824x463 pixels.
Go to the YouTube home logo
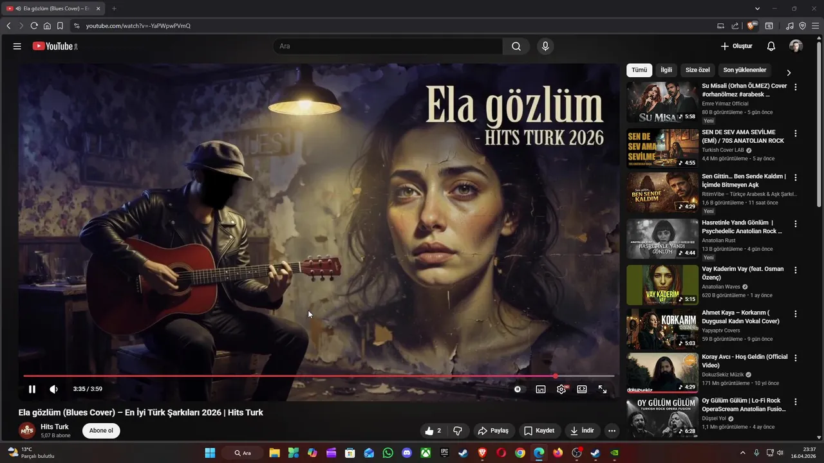(x=55, y=46)
